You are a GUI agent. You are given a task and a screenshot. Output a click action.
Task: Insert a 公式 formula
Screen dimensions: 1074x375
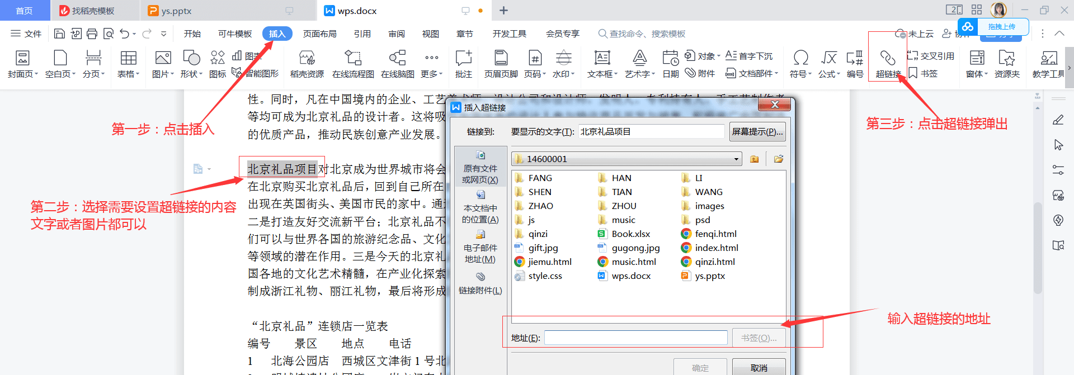point(829,64)
